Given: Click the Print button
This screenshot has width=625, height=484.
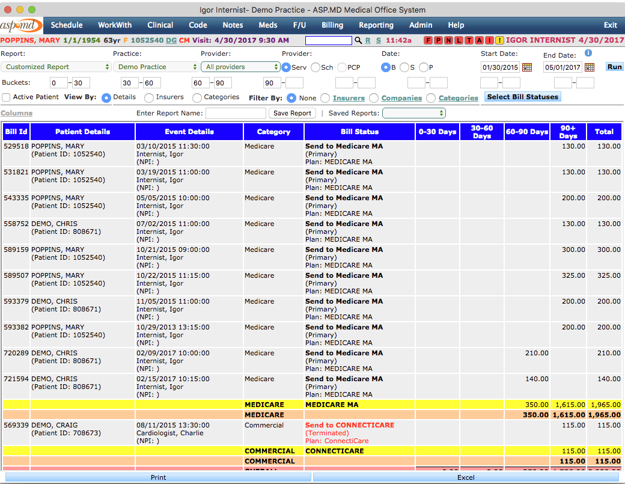Looking at the screenshot, I should pos(158,477).
